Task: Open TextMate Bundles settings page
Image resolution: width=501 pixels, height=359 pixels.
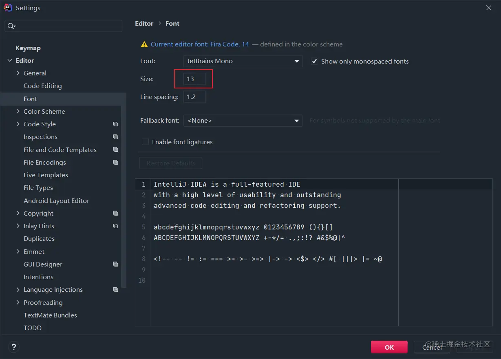Action: click(x=50, y=315)
